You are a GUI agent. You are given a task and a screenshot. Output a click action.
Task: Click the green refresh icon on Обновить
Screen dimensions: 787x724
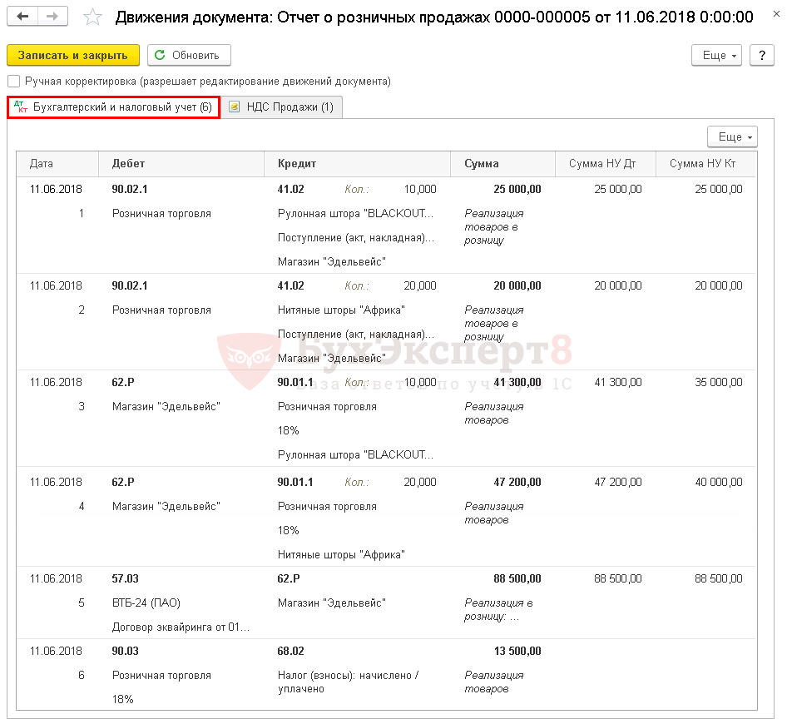[161, 55]
